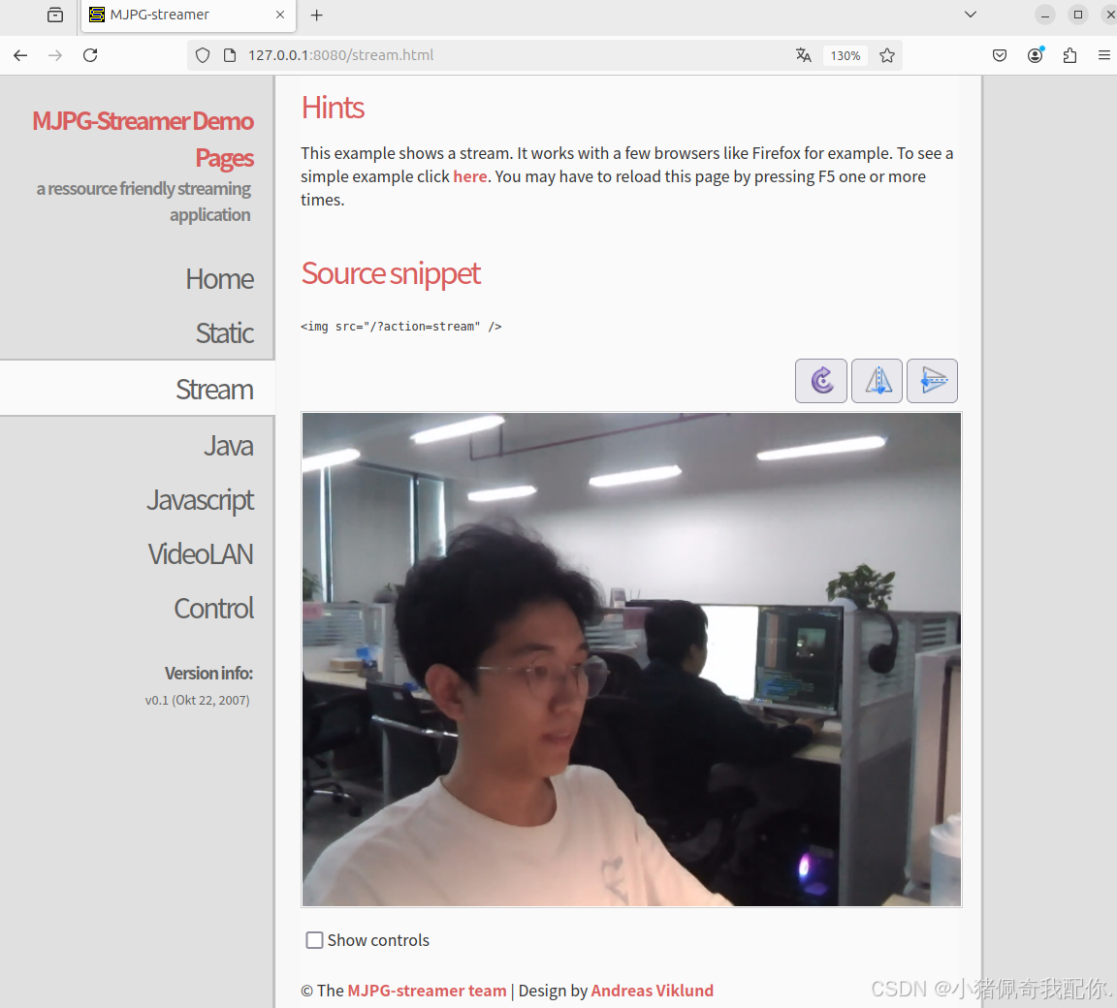Click the MJPG-Streamer Demo Pages title

143,140
